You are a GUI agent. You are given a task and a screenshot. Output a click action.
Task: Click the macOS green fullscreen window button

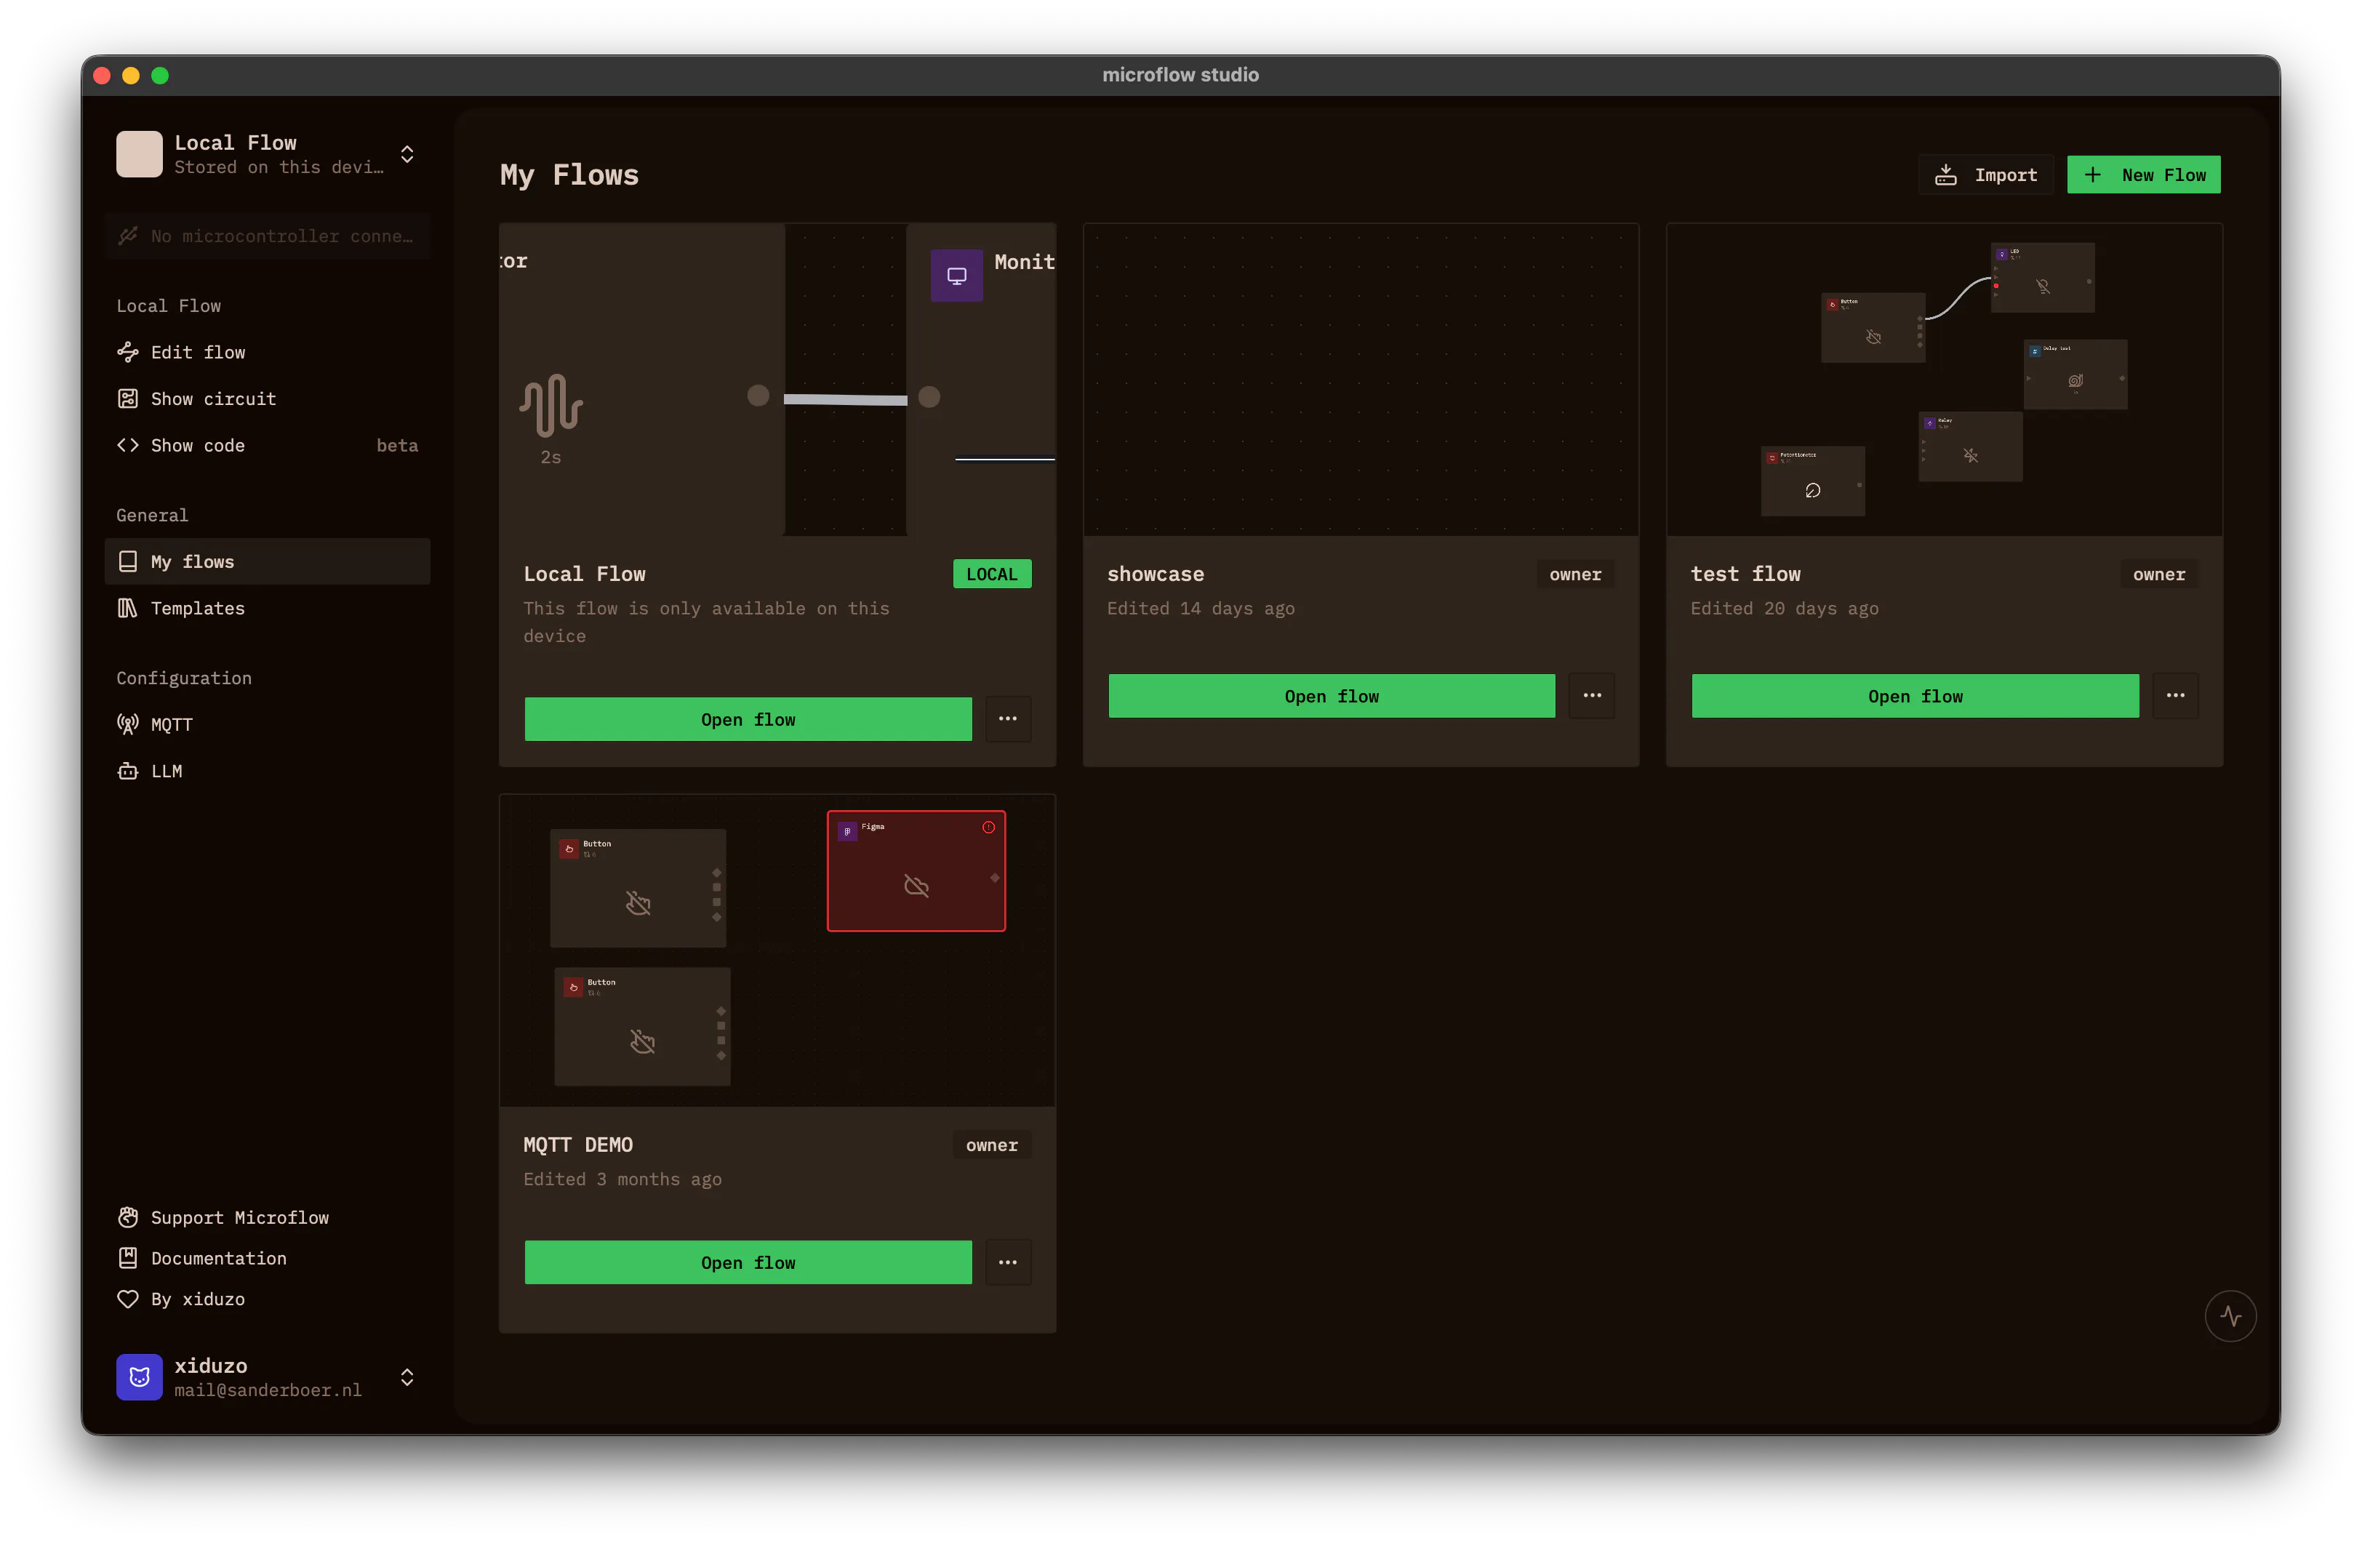pyautogui.click(x=160, y=76)
